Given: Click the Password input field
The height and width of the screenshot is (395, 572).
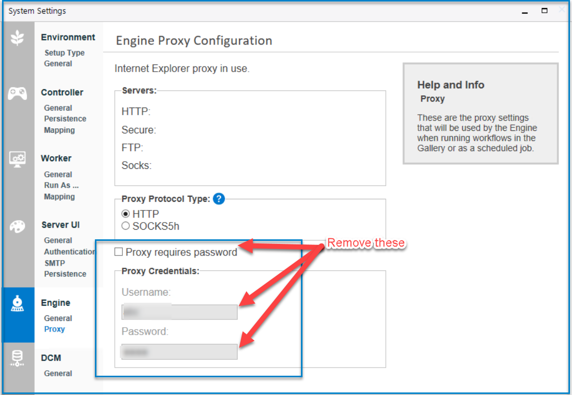Looking at the screenshot, I should (179, 351).
